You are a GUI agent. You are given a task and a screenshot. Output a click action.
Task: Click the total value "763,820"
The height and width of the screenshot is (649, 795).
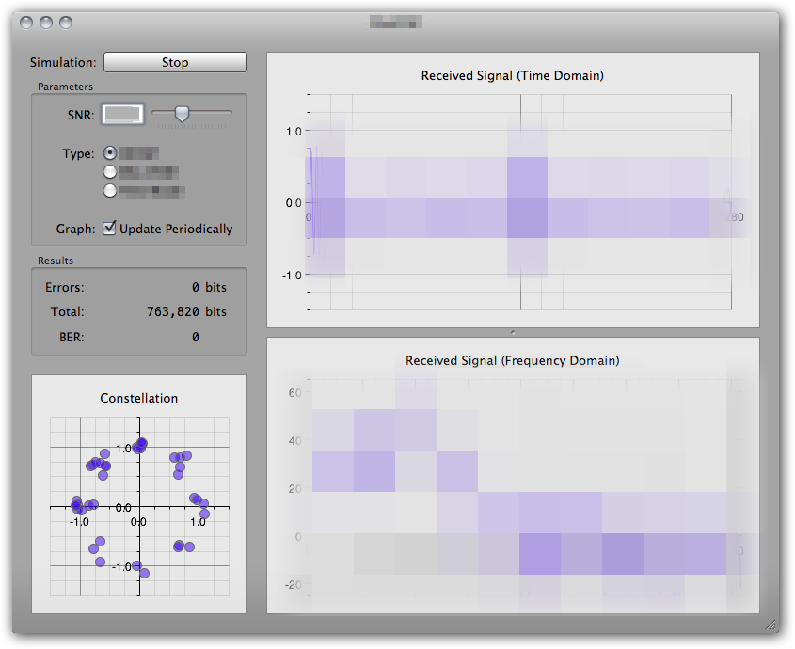click(173, 311)
